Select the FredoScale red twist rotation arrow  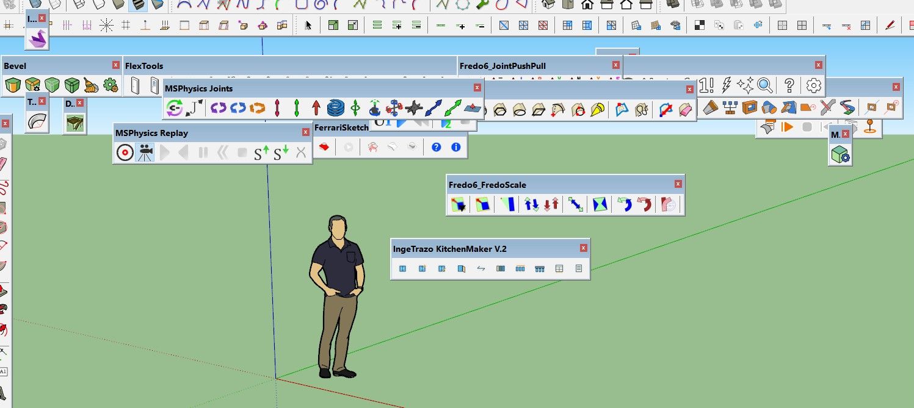click(644, 204)
